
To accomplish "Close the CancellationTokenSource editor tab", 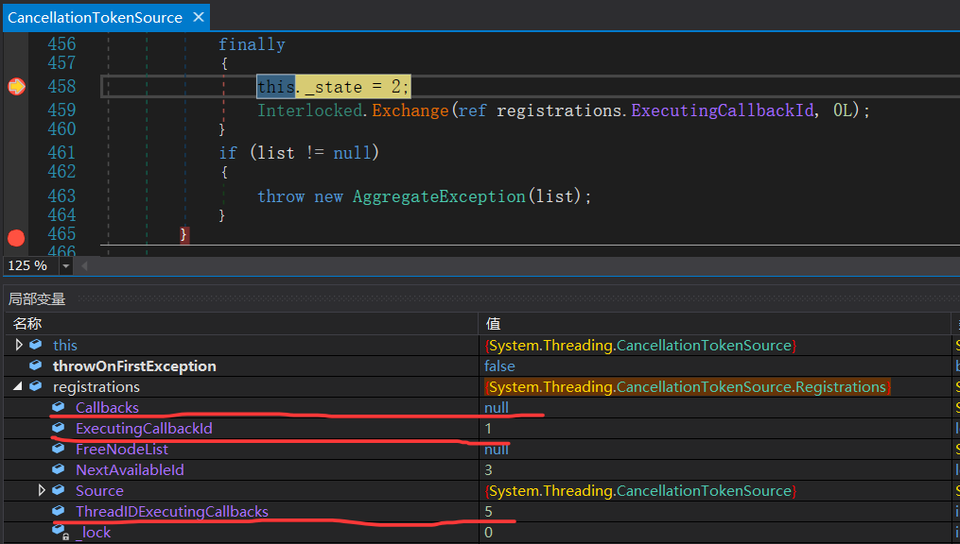I will tap(197, 18).
